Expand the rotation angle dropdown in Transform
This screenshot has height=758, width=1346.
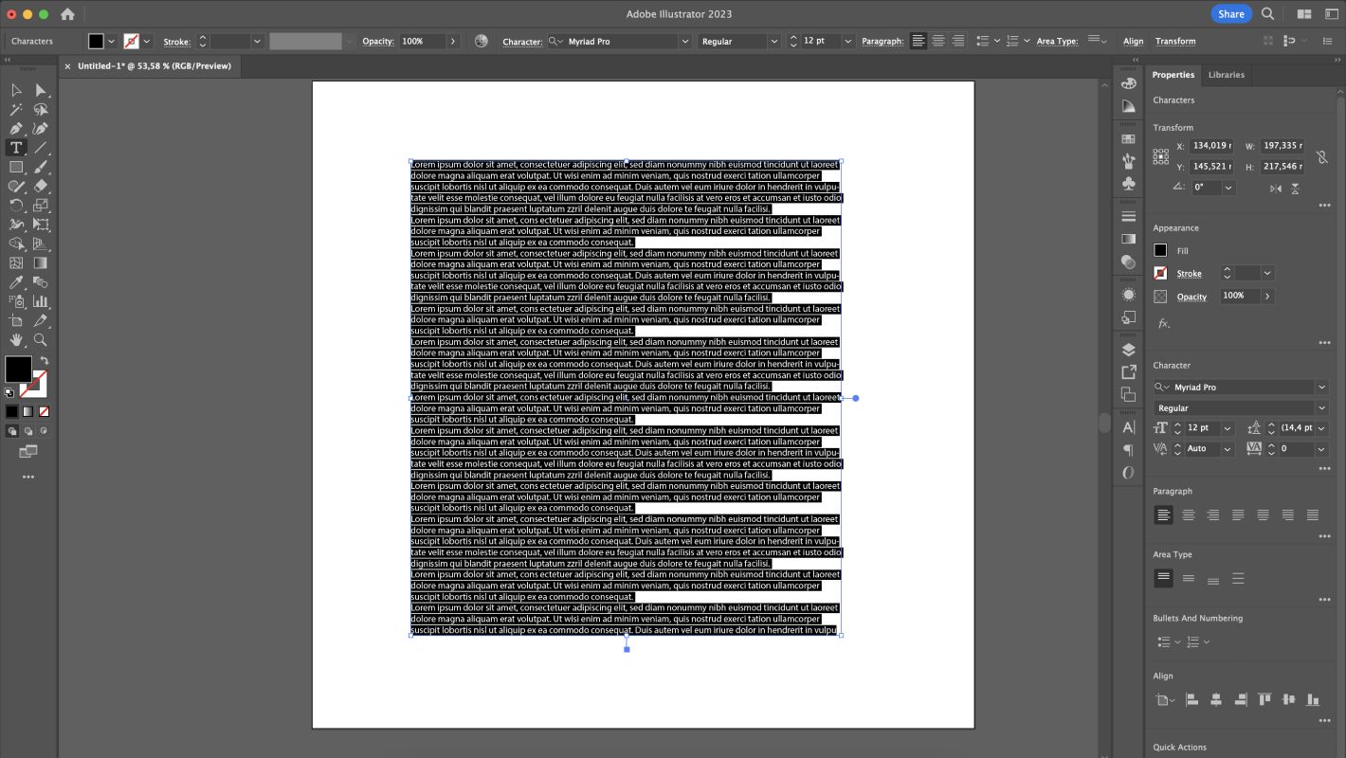1228,188
